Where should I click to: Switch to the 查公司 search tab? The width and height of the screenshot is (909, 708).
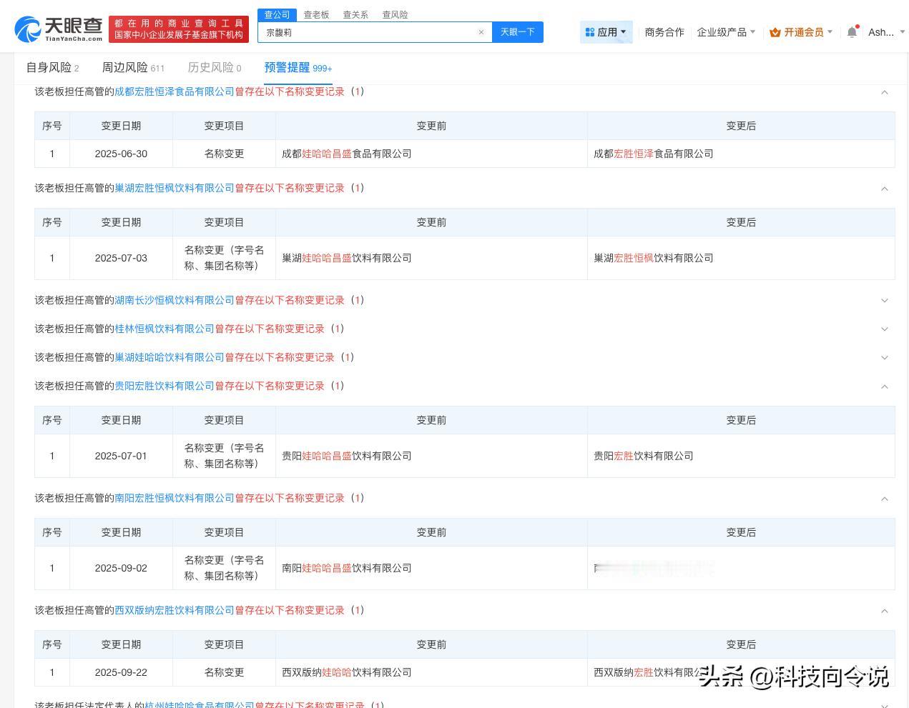(277, 14)
